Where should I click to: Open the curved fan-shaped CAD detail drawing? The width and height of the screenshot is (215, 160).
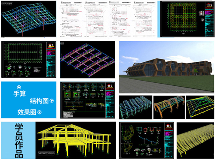click(x=146, y=140)
